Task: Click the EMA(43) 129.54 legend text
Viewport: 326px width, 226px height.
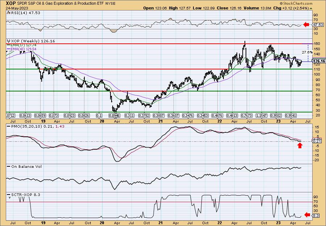Action: 23,49
